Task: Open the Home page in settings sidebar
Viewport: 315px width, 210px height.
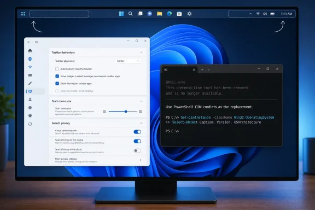Action: 30,50
